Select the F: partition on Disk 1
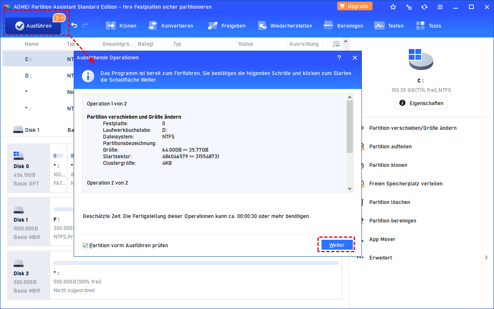 pyautogui.click(x=62, y=222)
